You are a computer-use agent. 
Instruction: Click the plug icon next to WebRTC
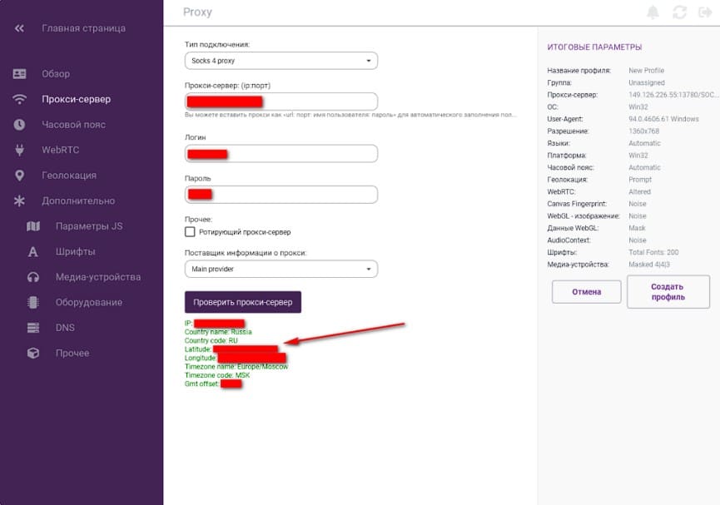(x=20, y=151)
